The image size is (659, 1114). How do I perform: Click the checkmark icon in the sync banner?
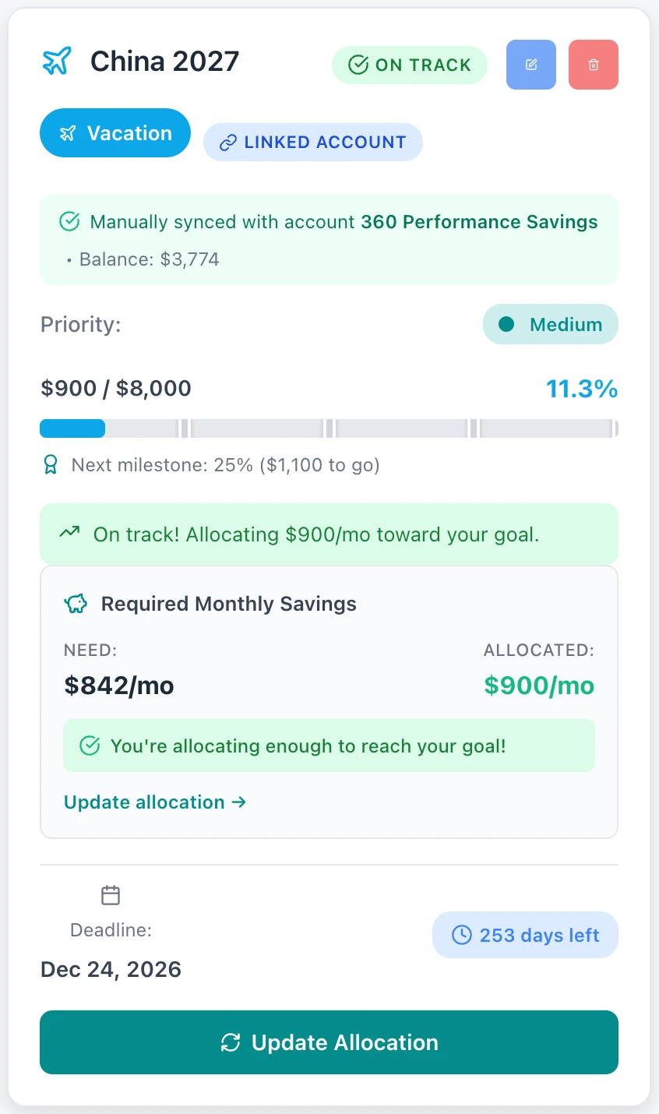point(69,221)
